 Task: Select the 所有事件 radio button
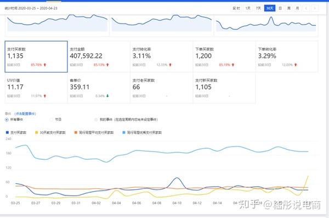[7, 120]
